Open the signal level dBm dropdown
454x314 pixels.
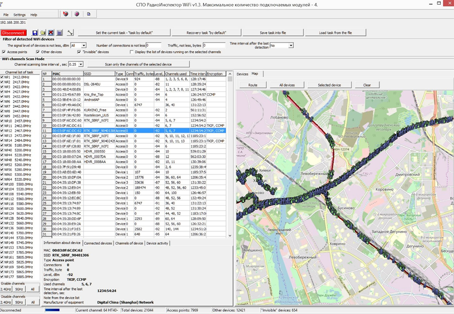pyautogui.click(x=84, y=45)
